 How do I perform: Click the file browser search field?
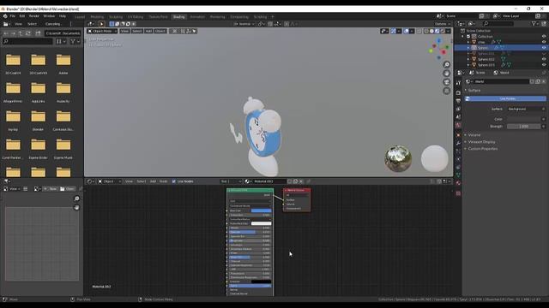tap(27, 41)
